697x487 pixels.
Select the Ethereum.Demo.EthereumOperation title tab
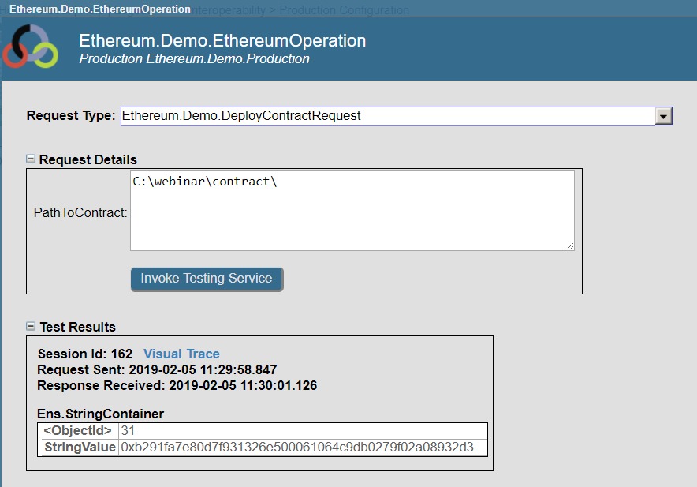tap(99, 9)
